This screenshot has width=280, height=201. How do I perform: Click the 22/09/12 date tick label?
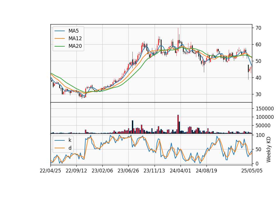coord(76,171)
